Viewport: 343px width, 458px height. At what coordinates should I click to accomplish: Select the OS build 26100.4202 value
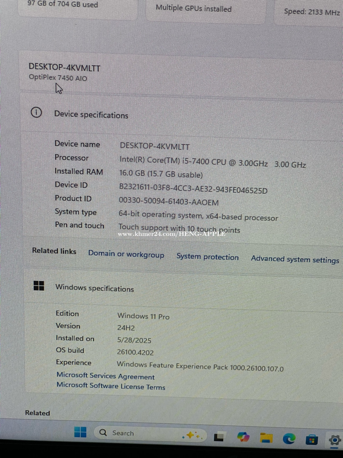[x=135, y=352]
